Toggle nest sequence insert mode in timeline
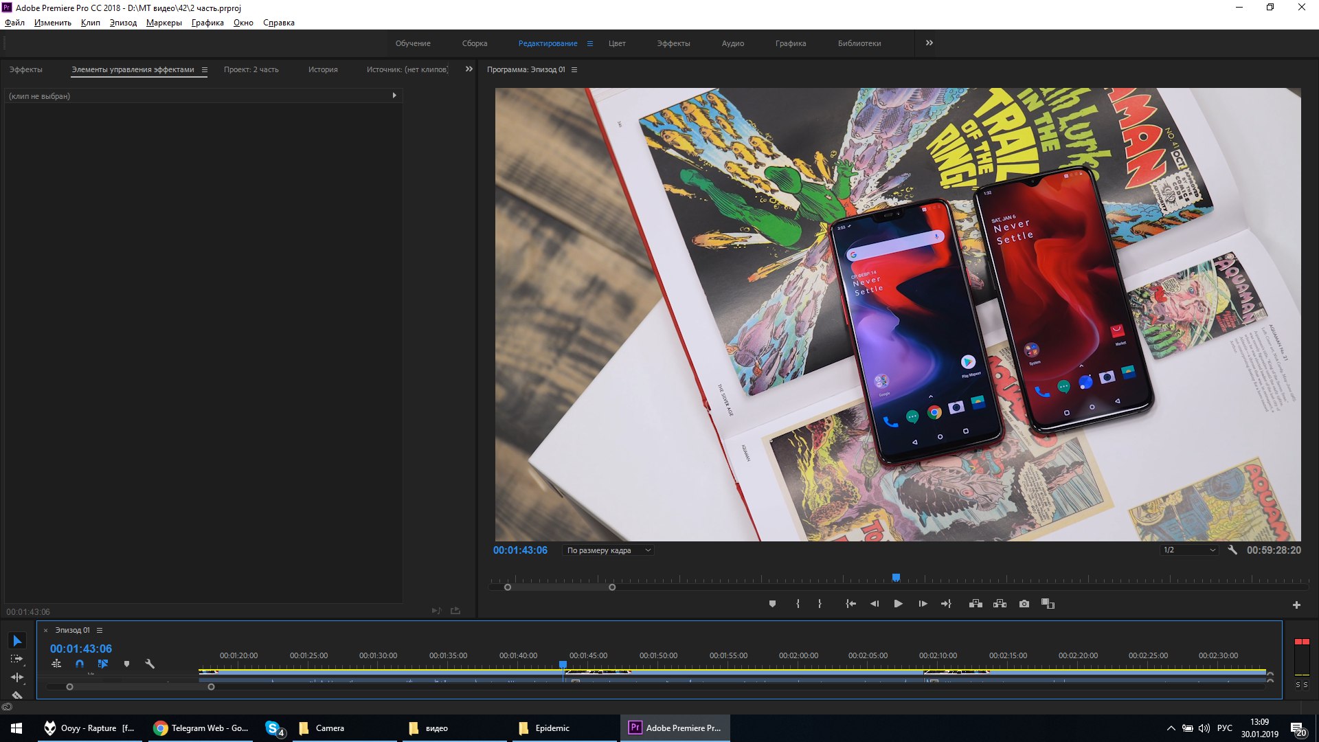Viewport: 1319px width, 742px height. click(56, 664)
